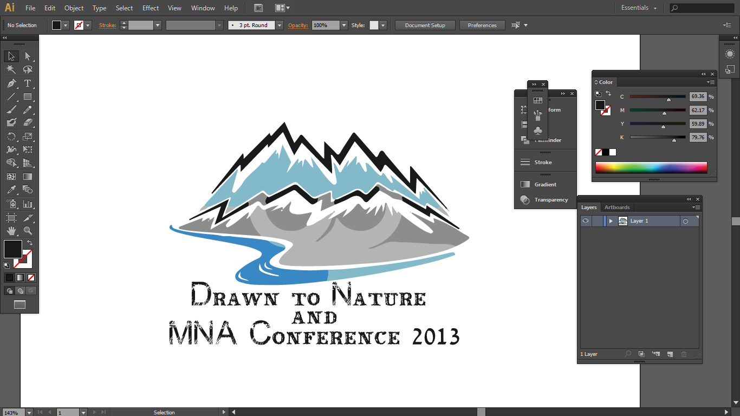Screen dimensions: 740x416
Task: Click the Preferences button
Action: pyautogui.click(x=482, y=25)
